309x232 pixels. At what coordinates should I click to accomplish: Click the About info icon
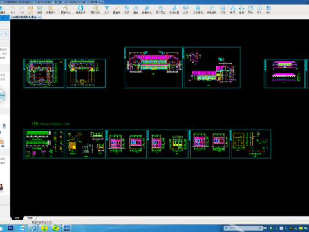[x=259, y=10]
